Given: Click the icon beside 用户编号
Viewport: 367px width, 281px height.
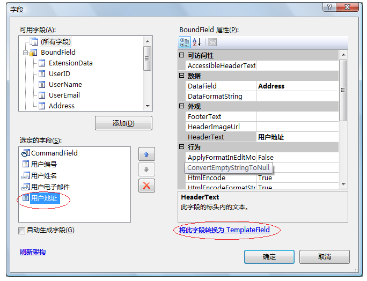Looking at the screenshot, I should pyautogui.click(x=26, y=164).
